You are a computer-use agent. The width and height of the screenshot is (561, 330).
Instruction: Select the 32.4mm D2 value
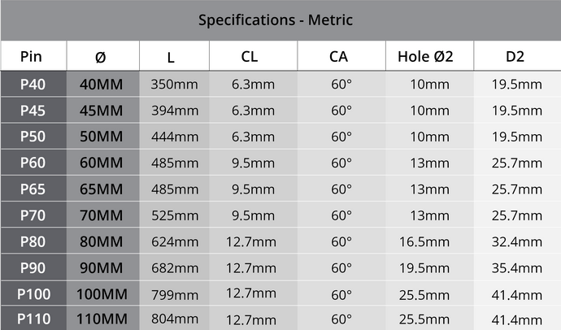[517, 241]
